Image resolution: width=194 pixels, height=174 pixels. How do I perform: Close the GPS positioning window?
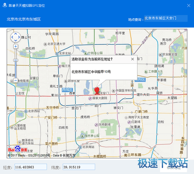pos(189,6)
